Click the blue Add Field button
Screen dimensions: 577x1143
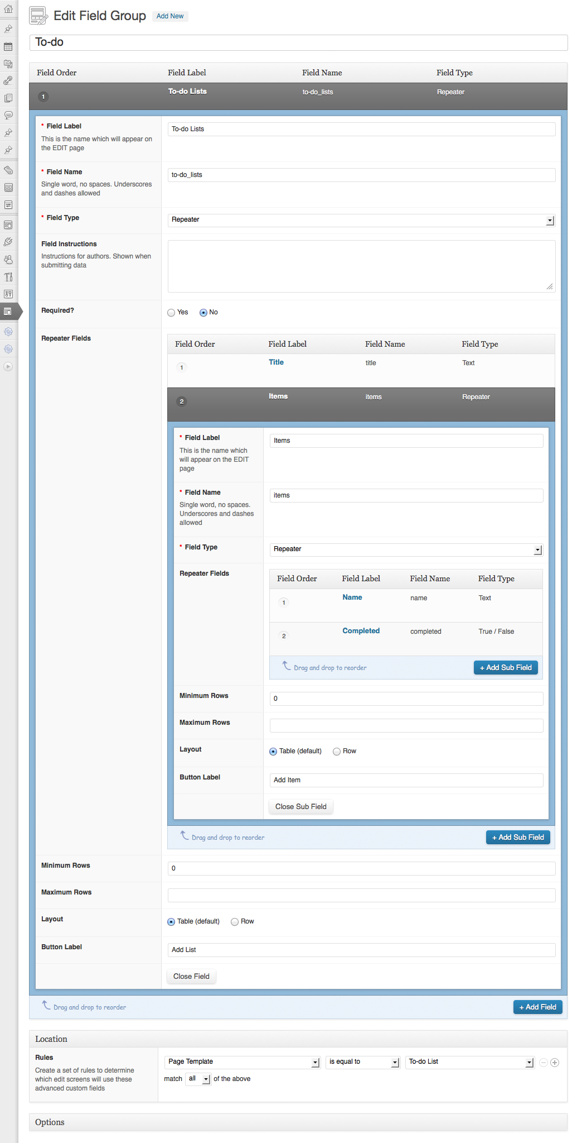click(x=537, y=1007)
